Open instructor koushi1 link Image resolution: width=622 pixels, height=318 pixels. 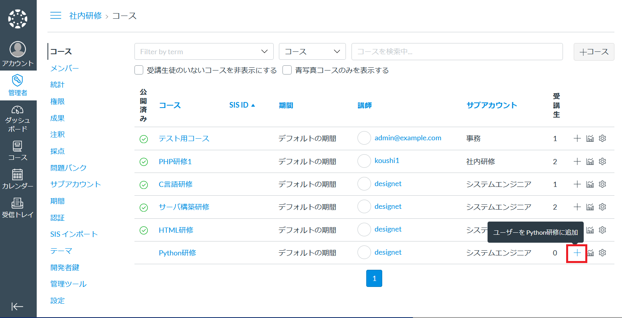(x=387, y=161)
